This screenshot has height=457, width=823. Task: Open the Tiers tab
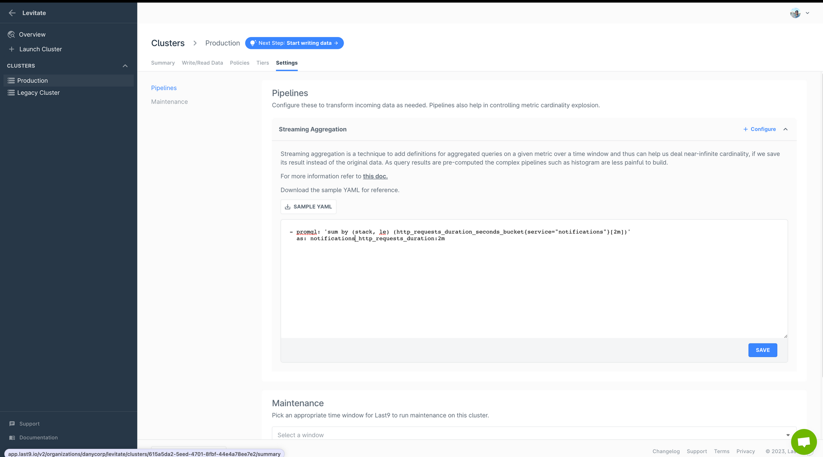263,63
